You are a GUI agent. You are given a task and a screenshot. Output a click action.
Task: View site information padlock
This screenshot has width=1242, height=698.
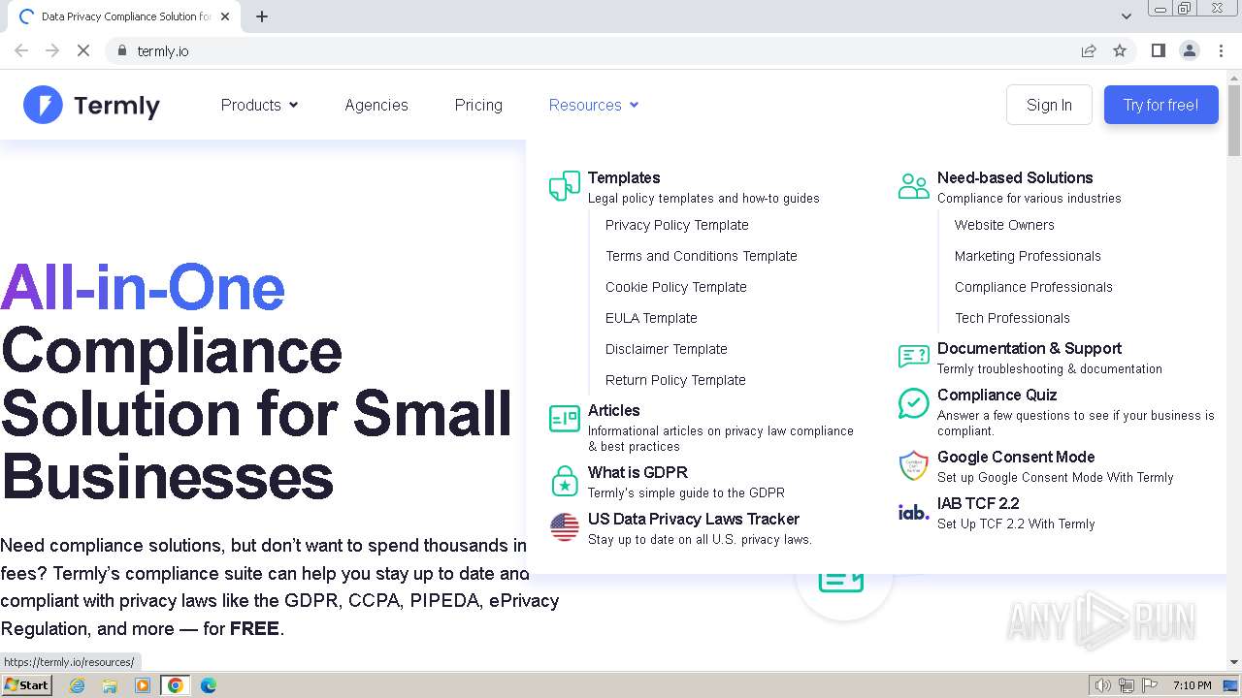(121, 50)
